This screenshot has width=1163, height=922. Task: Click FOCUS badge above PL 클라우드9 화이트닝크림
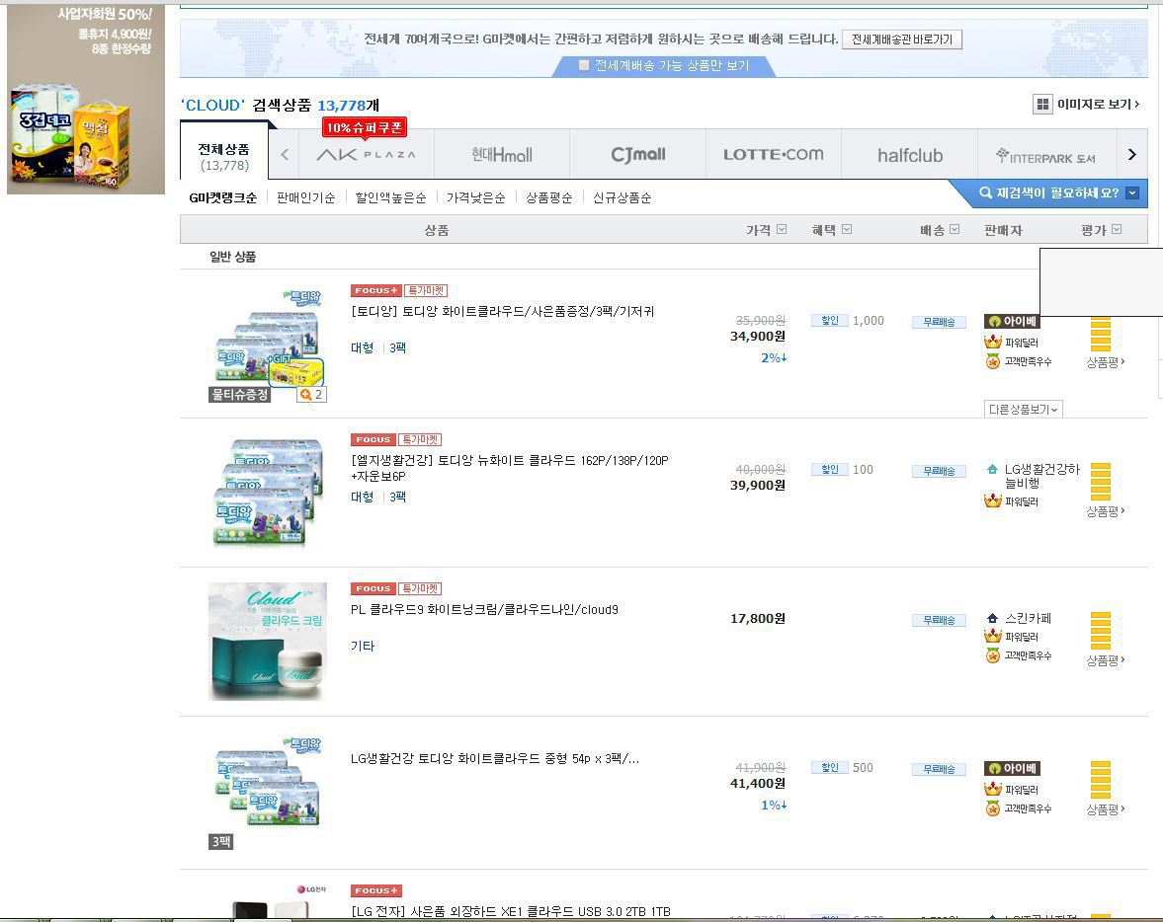pos(374,588)
